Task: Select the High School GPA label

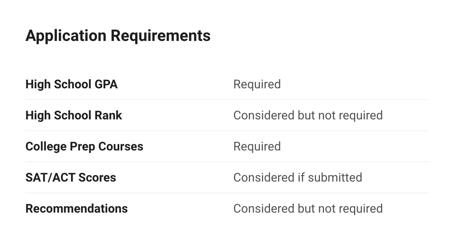Action: 71,84
